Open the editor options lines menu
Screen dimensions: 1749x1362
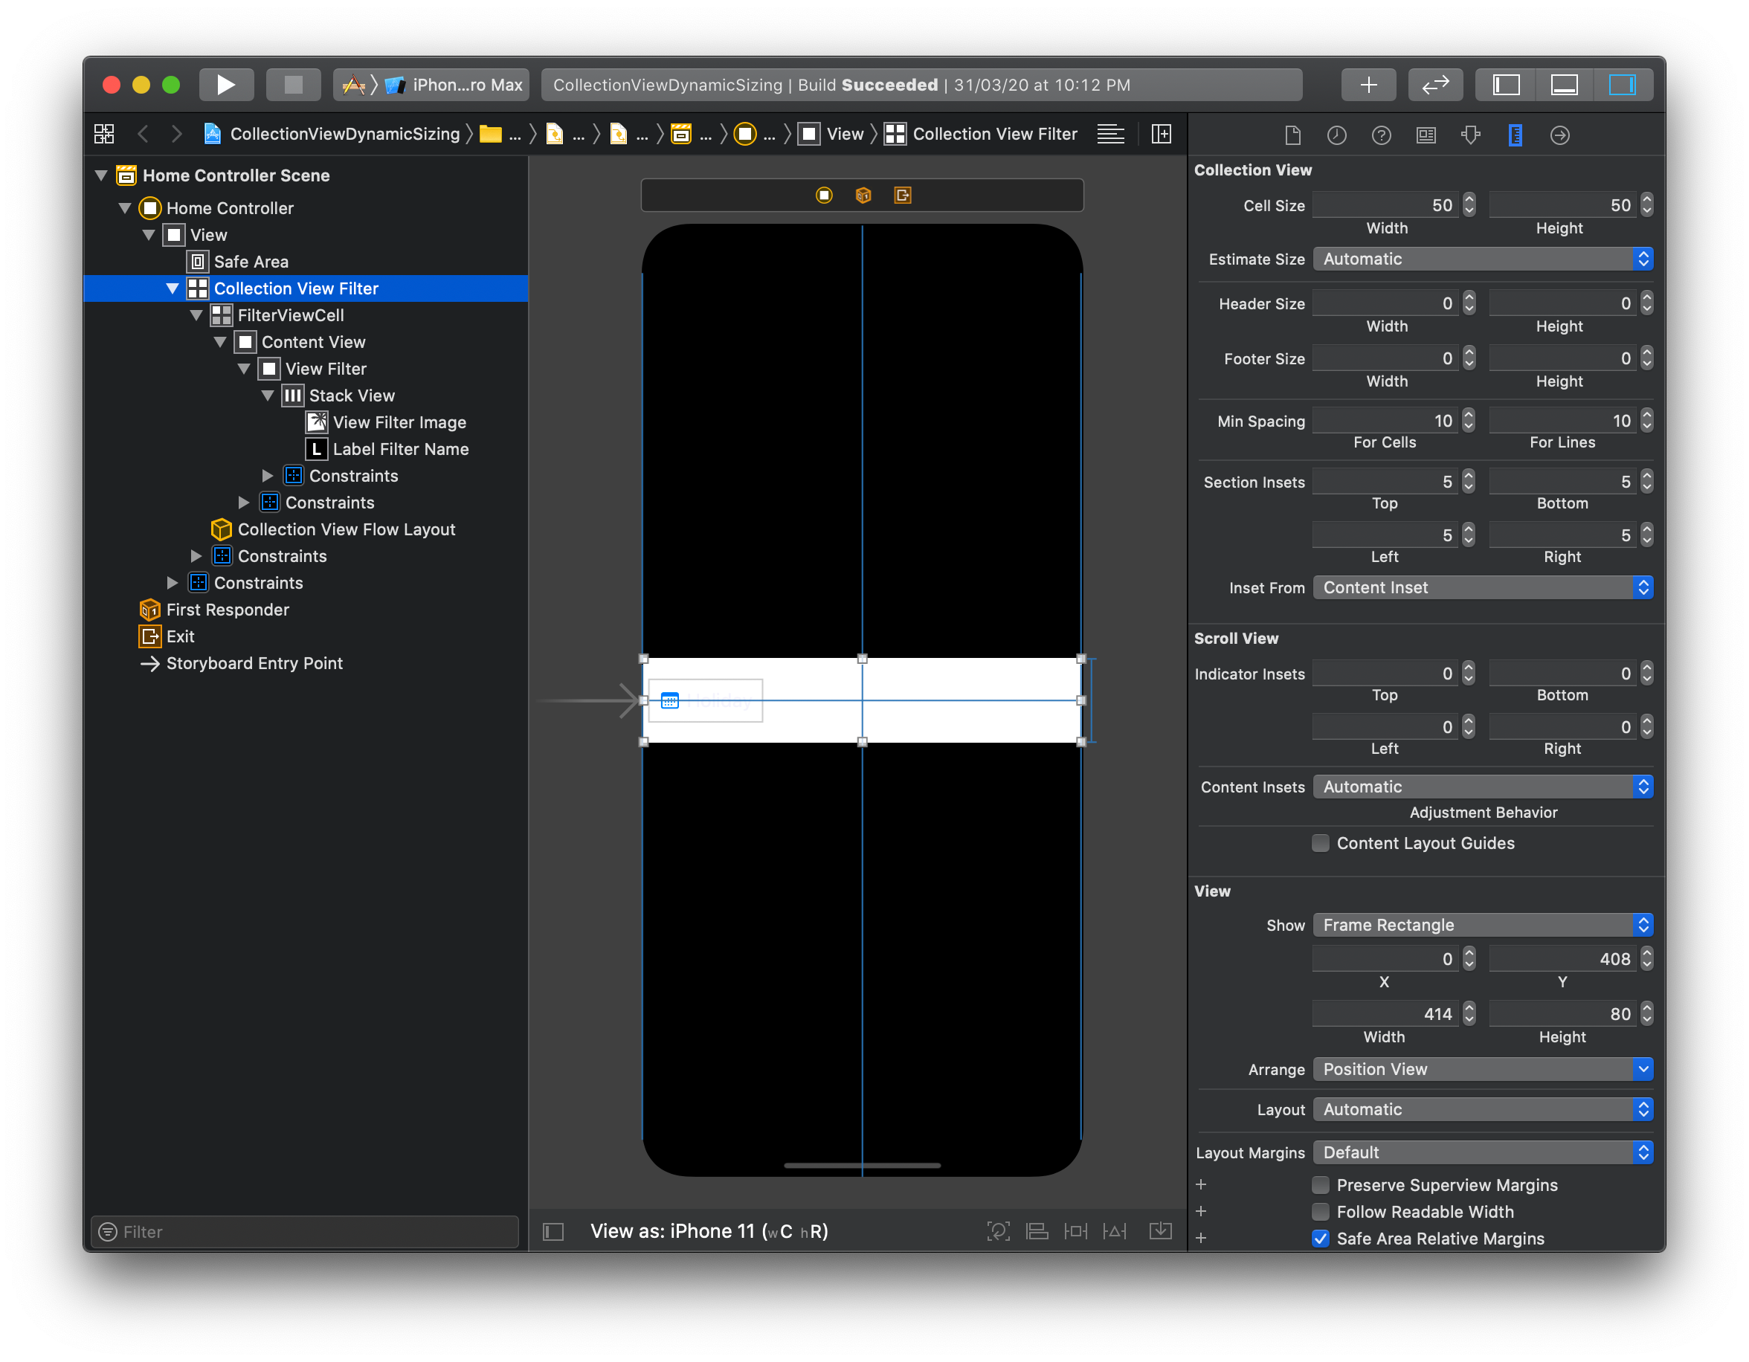click(1111, 134)
